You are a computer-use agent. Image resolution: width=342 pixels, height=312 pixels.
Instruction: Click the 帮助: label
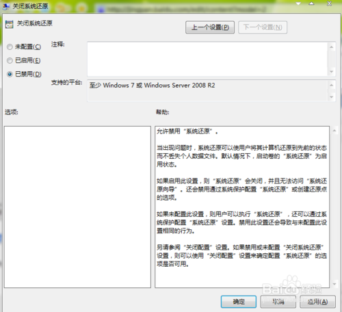point(162,112)
